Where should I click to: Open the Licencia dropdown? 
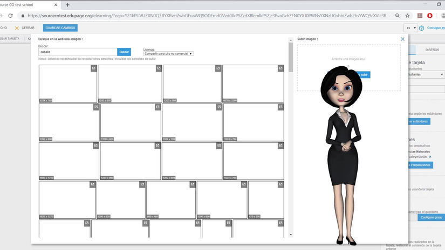pos(169,53)
